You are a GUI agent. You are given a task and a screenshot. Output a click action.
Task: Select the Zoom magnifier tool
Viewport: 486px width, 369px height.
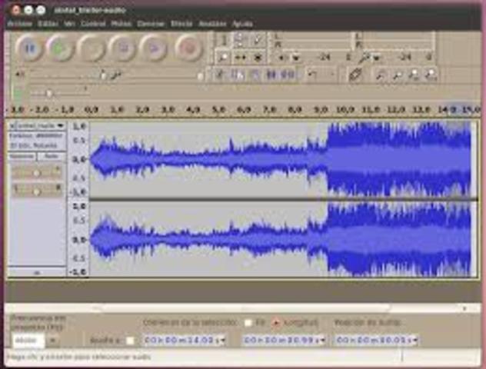pyautogui.click(x=223, y=58)
